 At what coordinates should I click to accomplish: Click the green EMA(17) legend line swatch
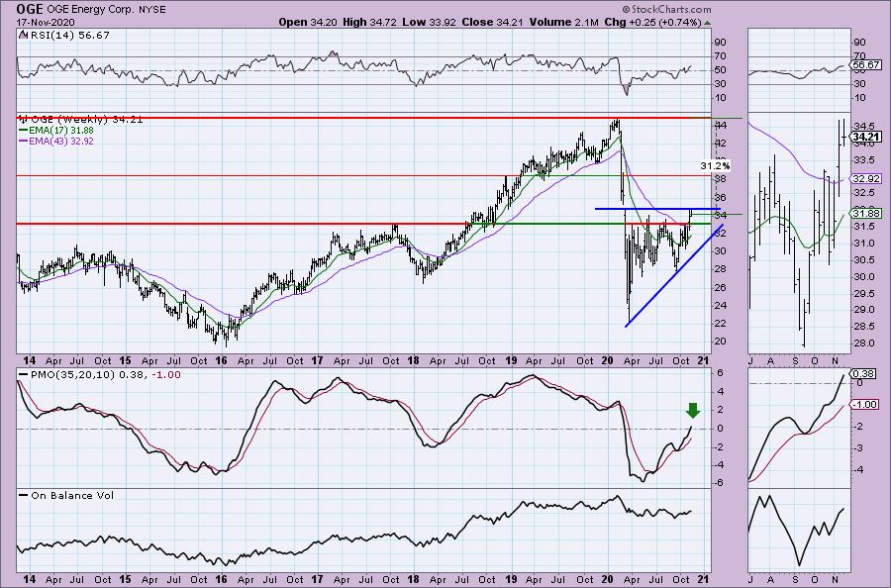[x=24, y=130]
